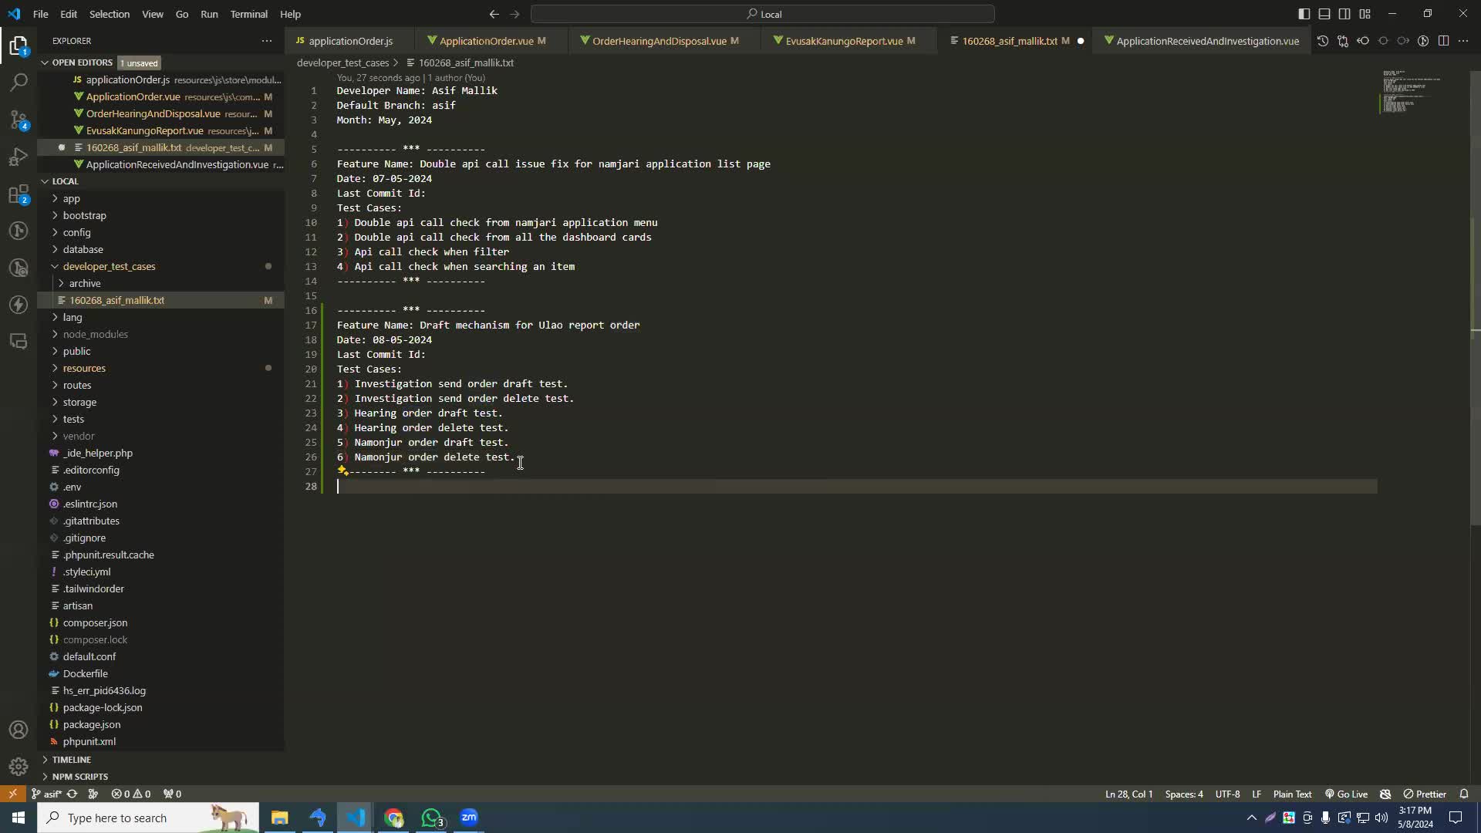Change encoding via UTF-8 status item

pos(1227,794)
